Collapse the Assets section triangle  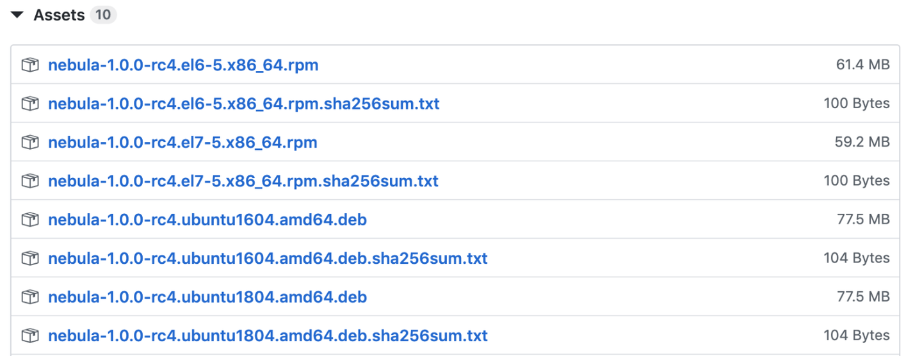point(17,15)
